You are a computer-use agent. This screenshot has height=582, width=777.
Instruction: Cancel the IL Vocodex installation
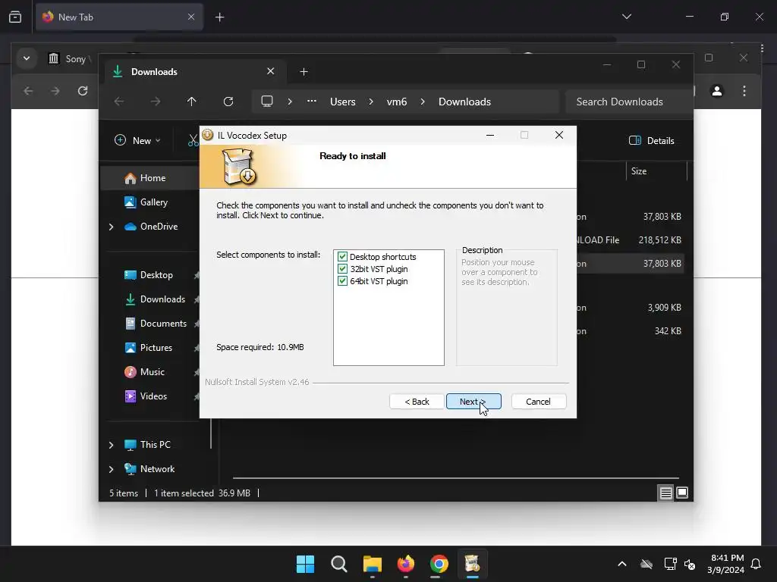pos(538,402)
